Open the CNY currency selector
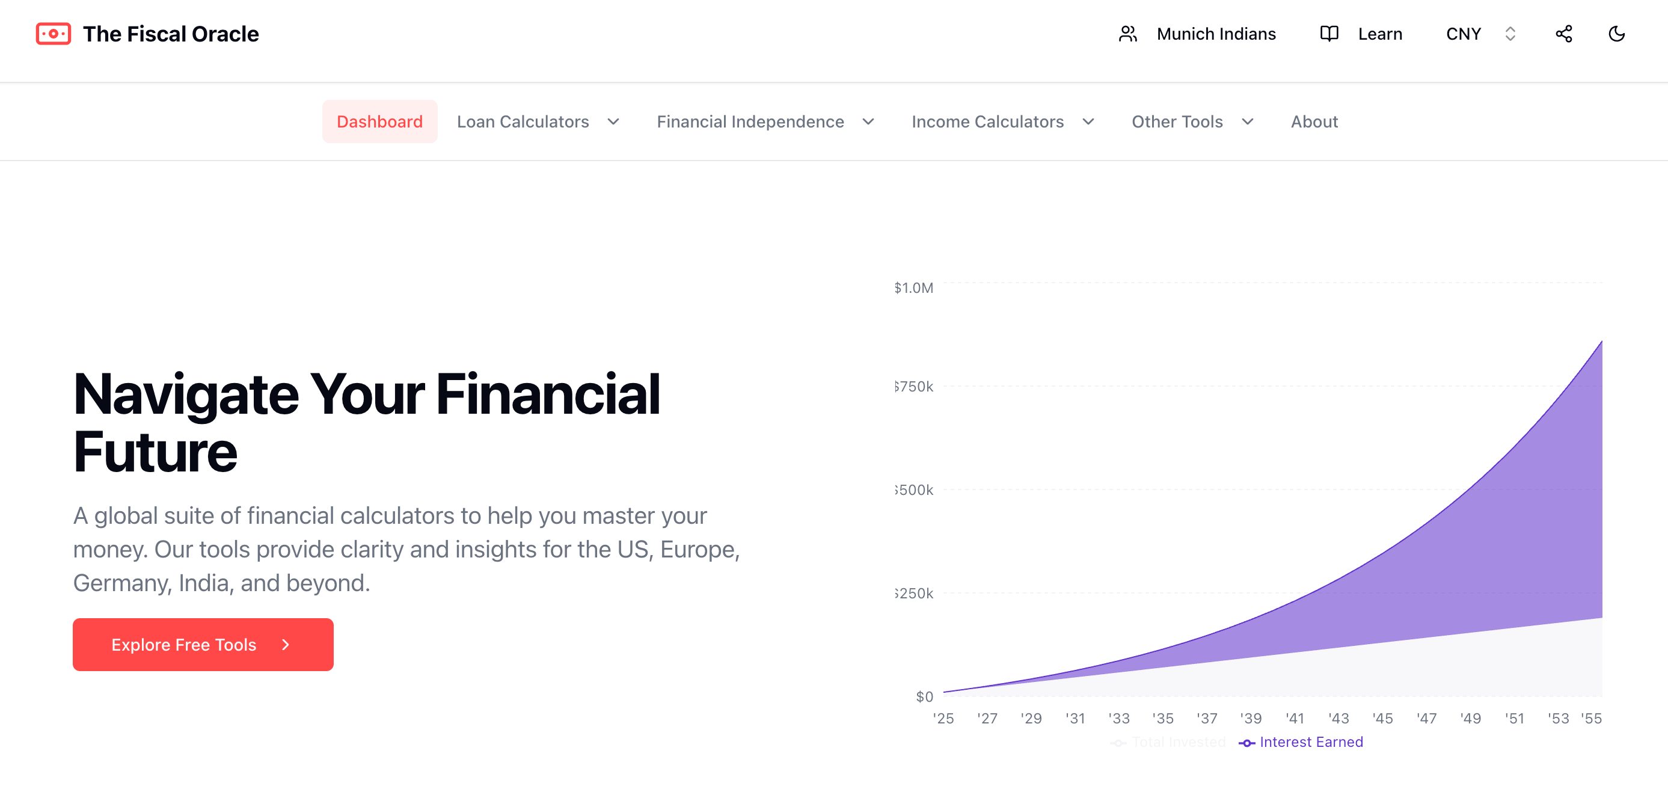Viewport: 1668px width, 801px height. click(1480, 34)
